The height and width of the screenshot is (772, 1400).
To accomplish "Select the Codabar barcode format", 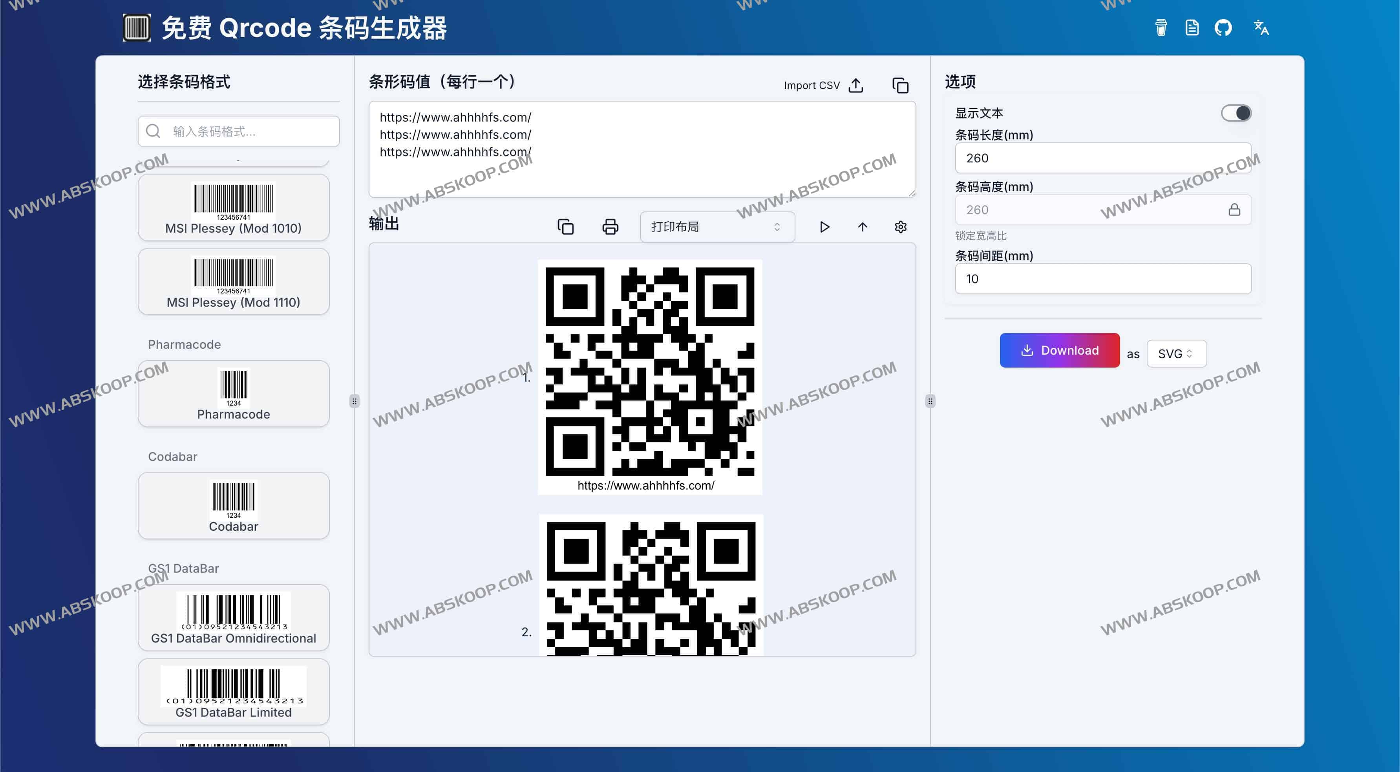I will pyautogui.click(x=233, y=505).
